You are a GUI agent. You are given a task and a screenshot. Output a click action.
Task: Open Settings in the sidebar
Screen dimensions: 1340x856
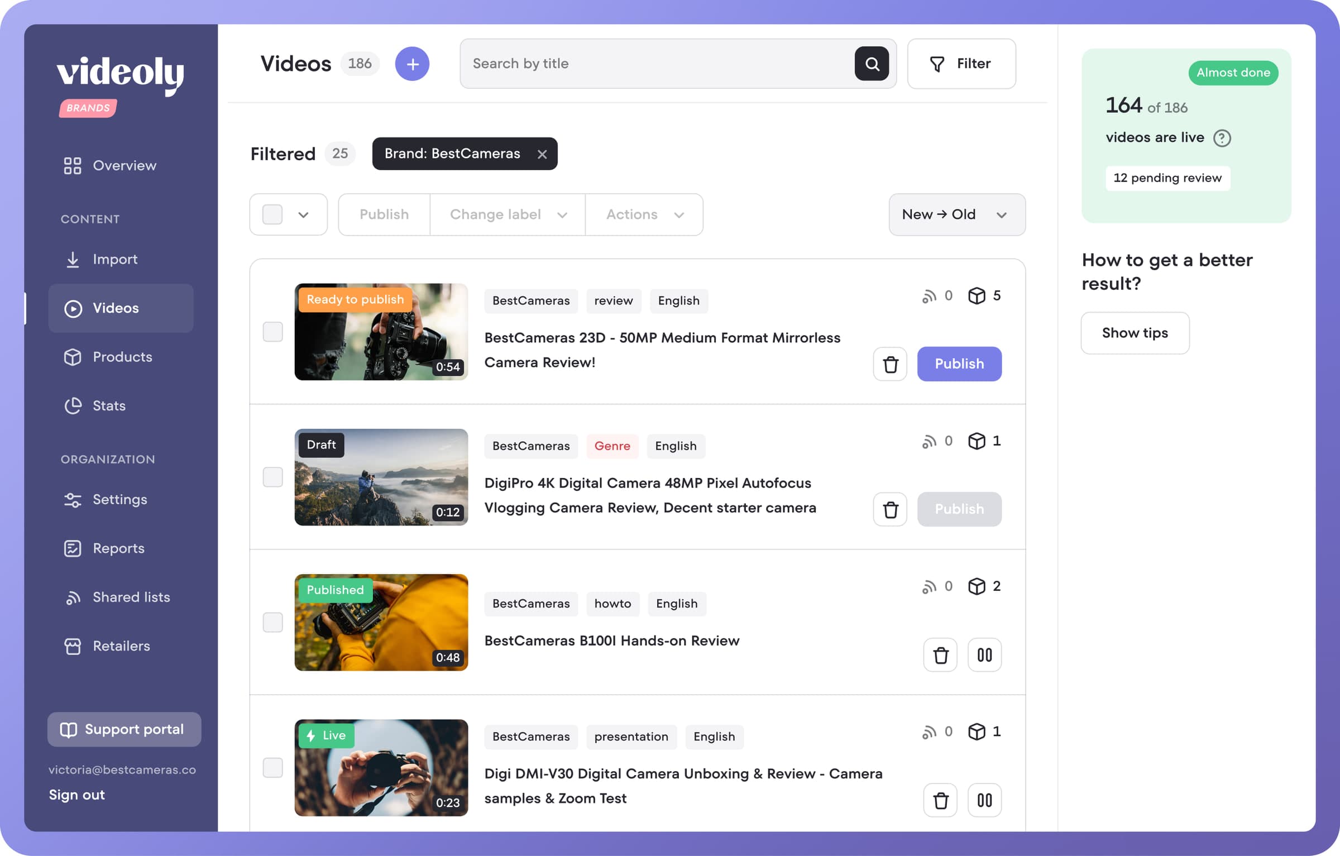(106, 500)
